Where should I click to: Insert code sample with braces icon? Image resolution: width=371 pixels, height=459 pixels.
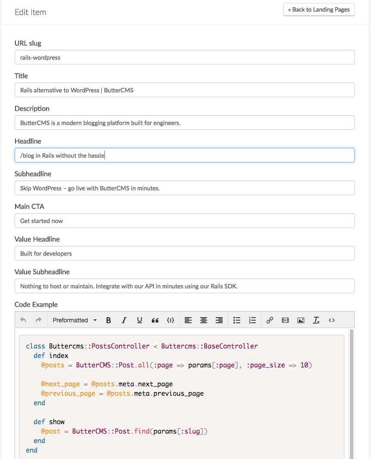pos(170,320)
